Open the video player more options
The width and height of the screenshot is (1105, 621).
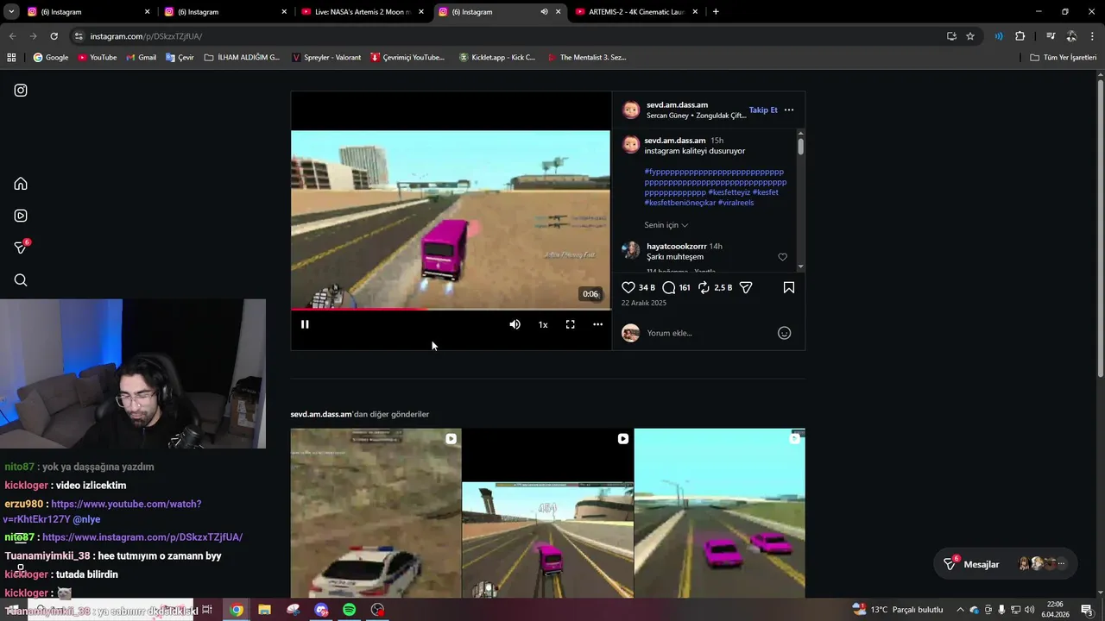597,324
